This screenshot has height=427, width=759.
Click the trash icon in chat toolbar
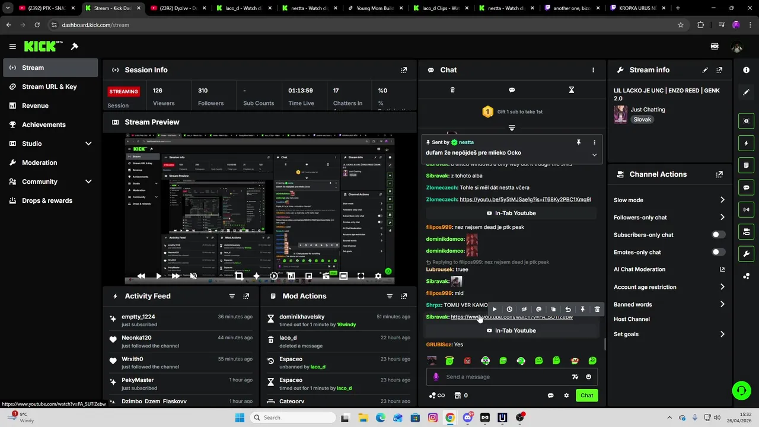point(452,90)
